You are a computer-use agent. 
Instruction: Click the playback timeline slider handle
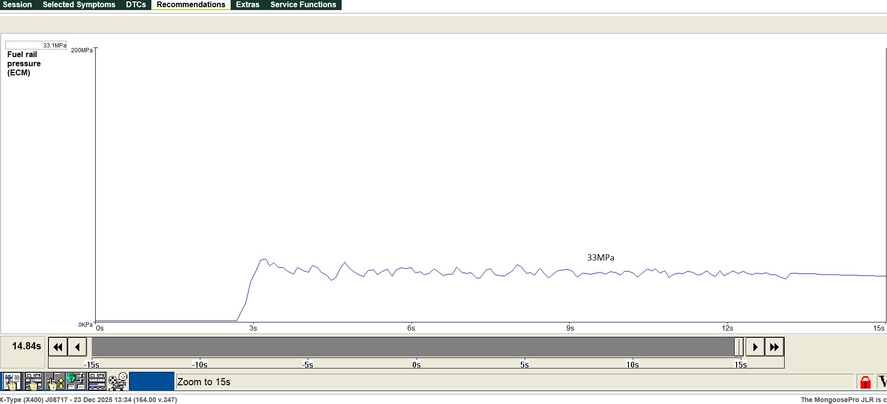point(739,347)
